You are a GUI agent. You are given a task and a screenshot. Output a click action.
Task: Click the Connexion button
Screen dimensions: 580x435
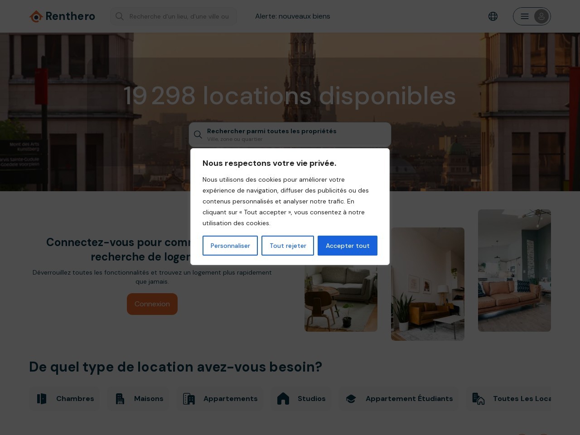click(x=152, y=304)
